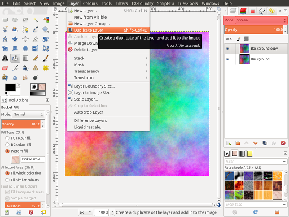289x217 pixels.
Task: Choose Scale Layer... menu entry
Action: click(108, 99)
